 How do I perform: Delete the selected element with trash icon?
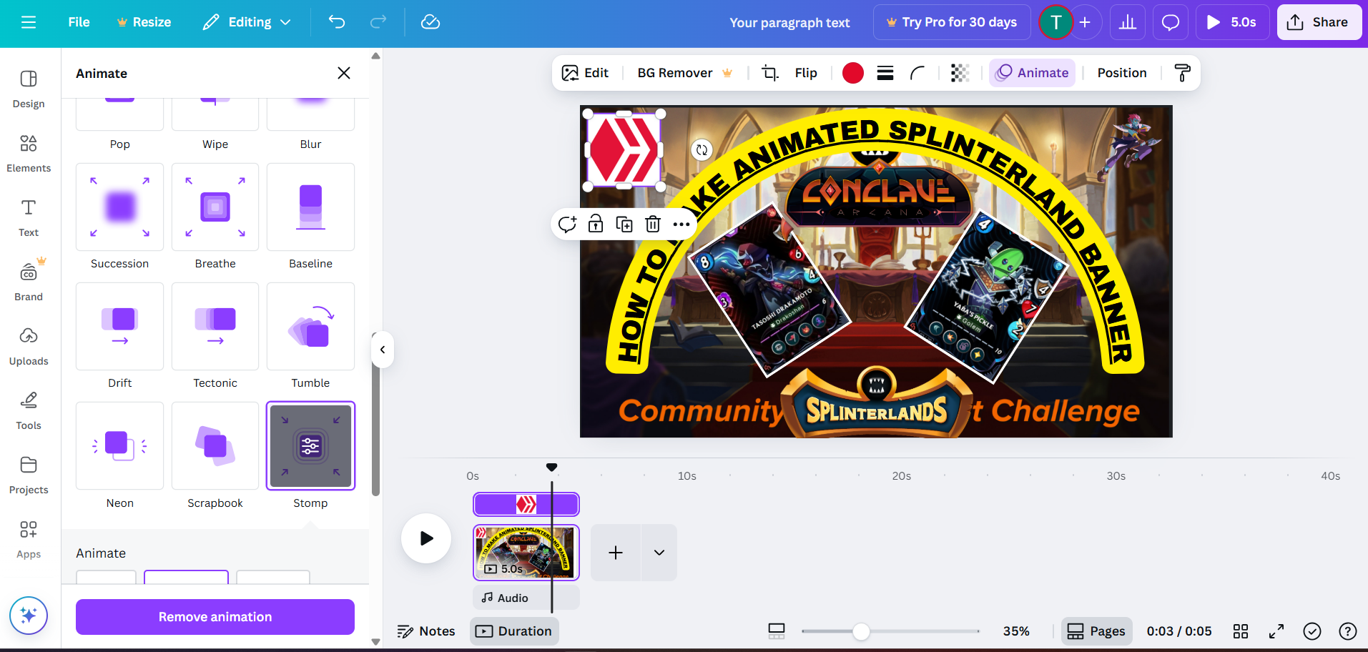[x=653, y=224]
